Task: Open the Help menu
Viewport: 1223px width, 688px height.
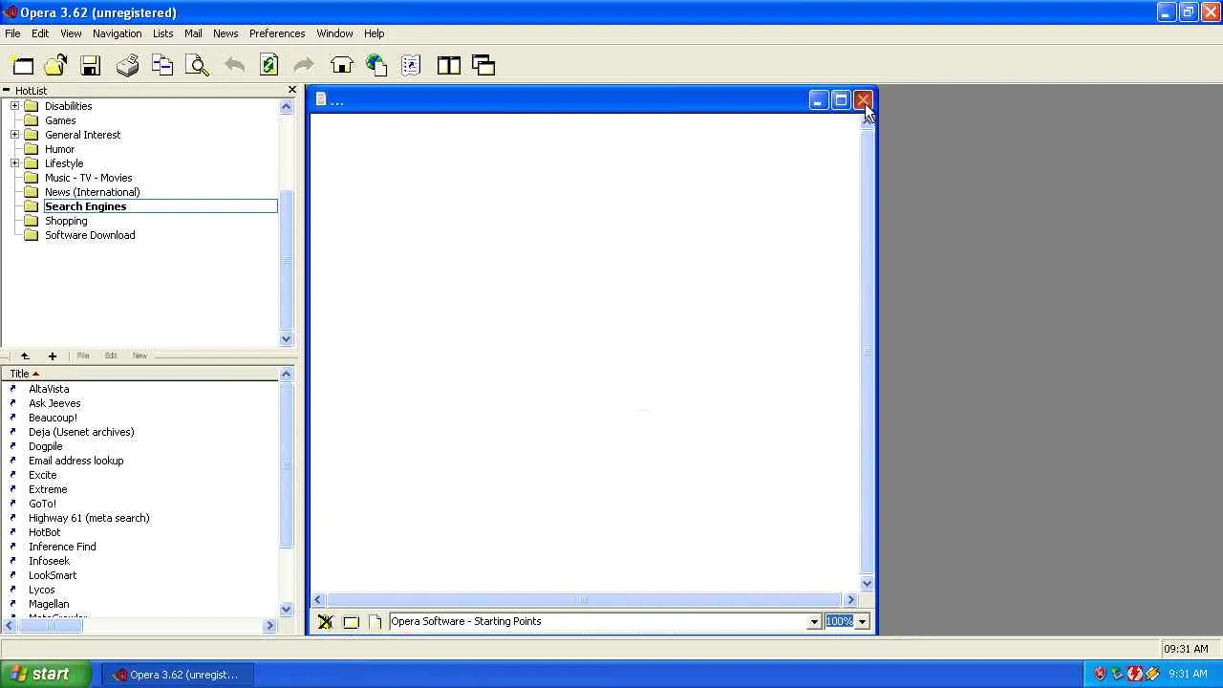Action: click(x=374, y=33)
